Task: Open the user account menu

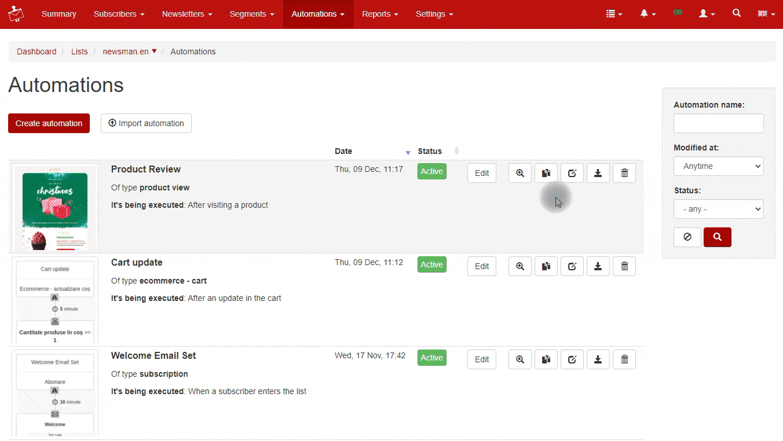Action: (x=707, y=14)
